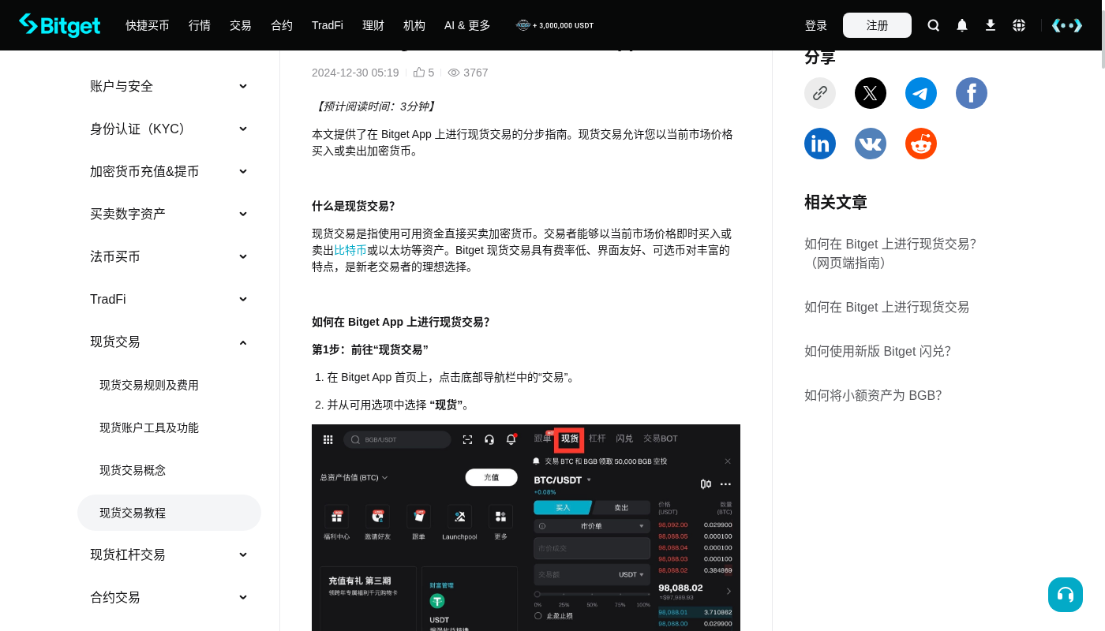Screen dimensions: 1105x631
Task: Share article on X (Twitter)
Action: click(871, 93)
